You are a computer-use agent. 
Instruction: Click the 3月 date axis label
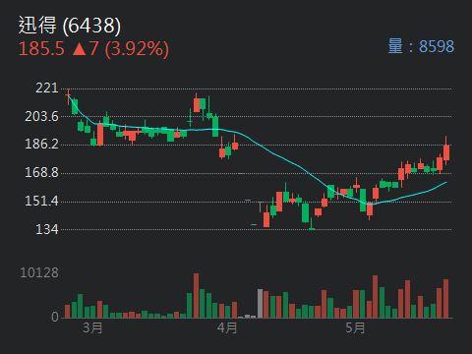(92, 327)
